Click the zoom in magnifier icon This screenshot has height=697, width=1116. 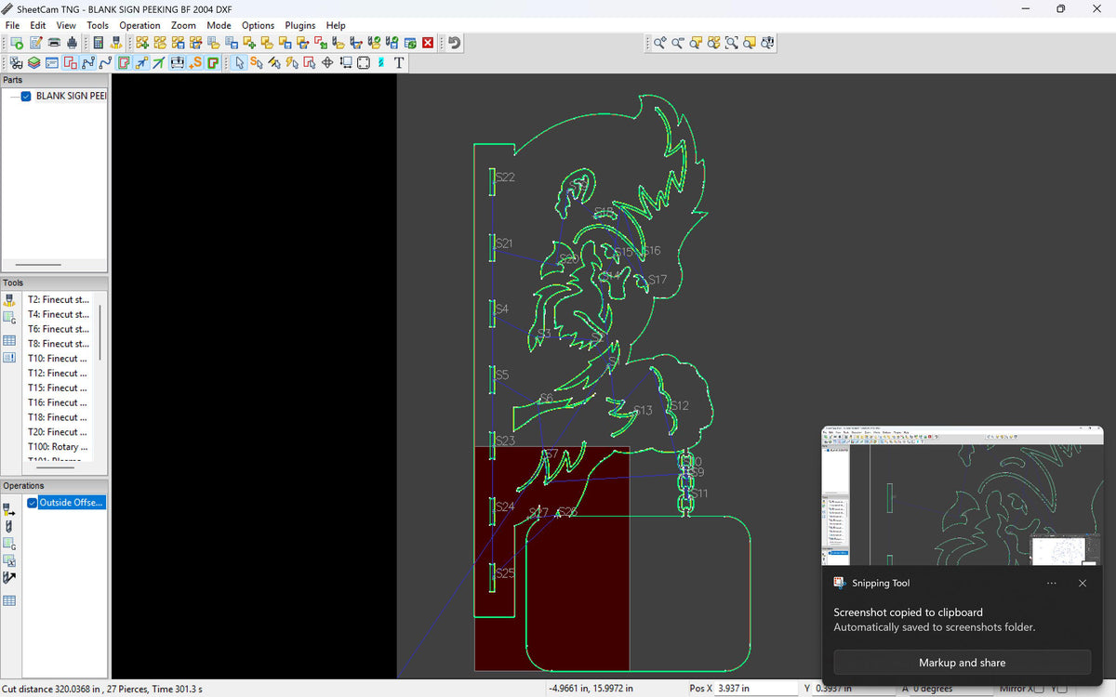coord(659,43)
